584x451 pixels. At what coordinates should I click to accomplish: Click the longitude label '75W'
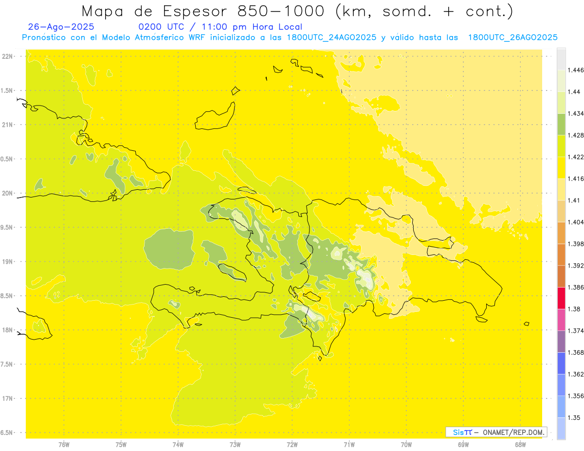coord(121,444)
